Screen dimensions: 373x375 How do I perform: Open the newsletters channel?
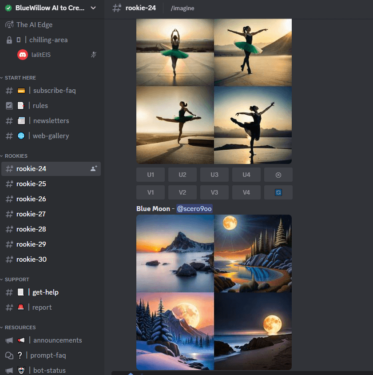[51, 121]
